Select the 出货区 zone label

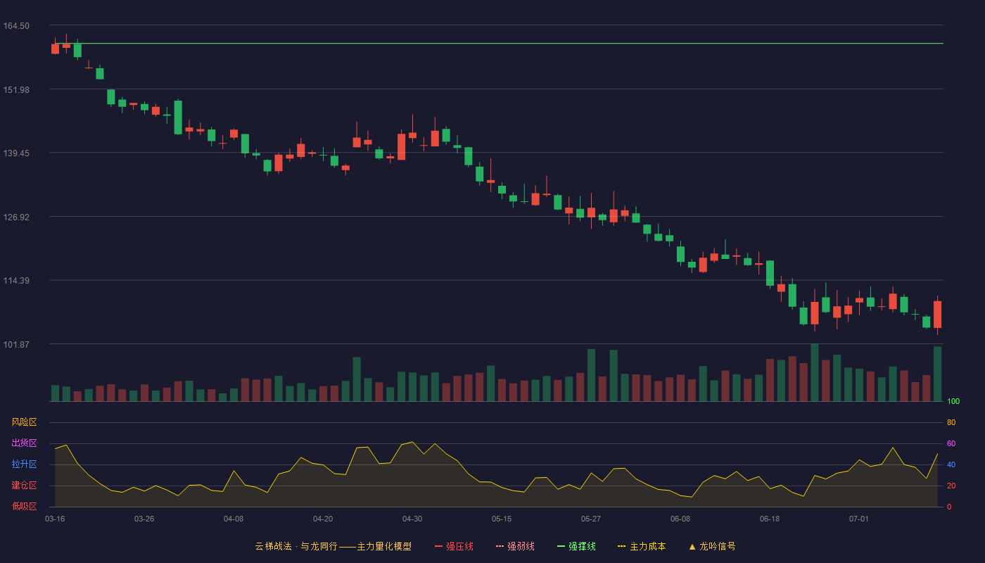(x=24, y=443)
